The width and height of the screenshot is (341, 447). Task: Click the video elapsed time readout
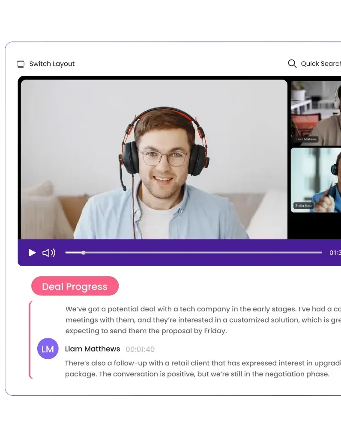coord(335,252)
